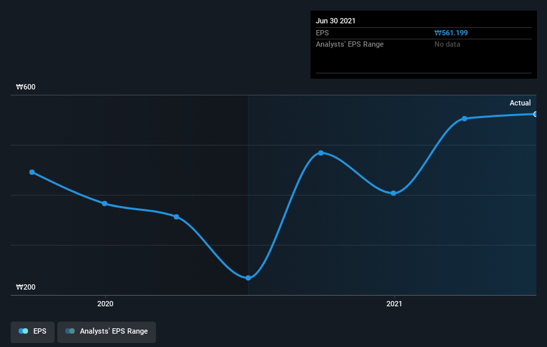
Task: Click the first EPS data point of the line
Action: pyautogui.click(x=32, y=172)
